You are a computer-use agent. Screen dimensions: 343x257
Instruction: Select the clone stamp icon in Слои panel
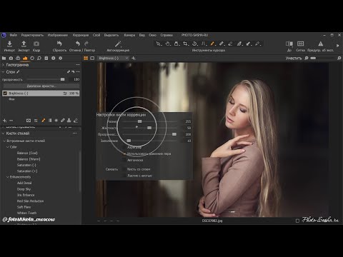click(x=69, y=121)
